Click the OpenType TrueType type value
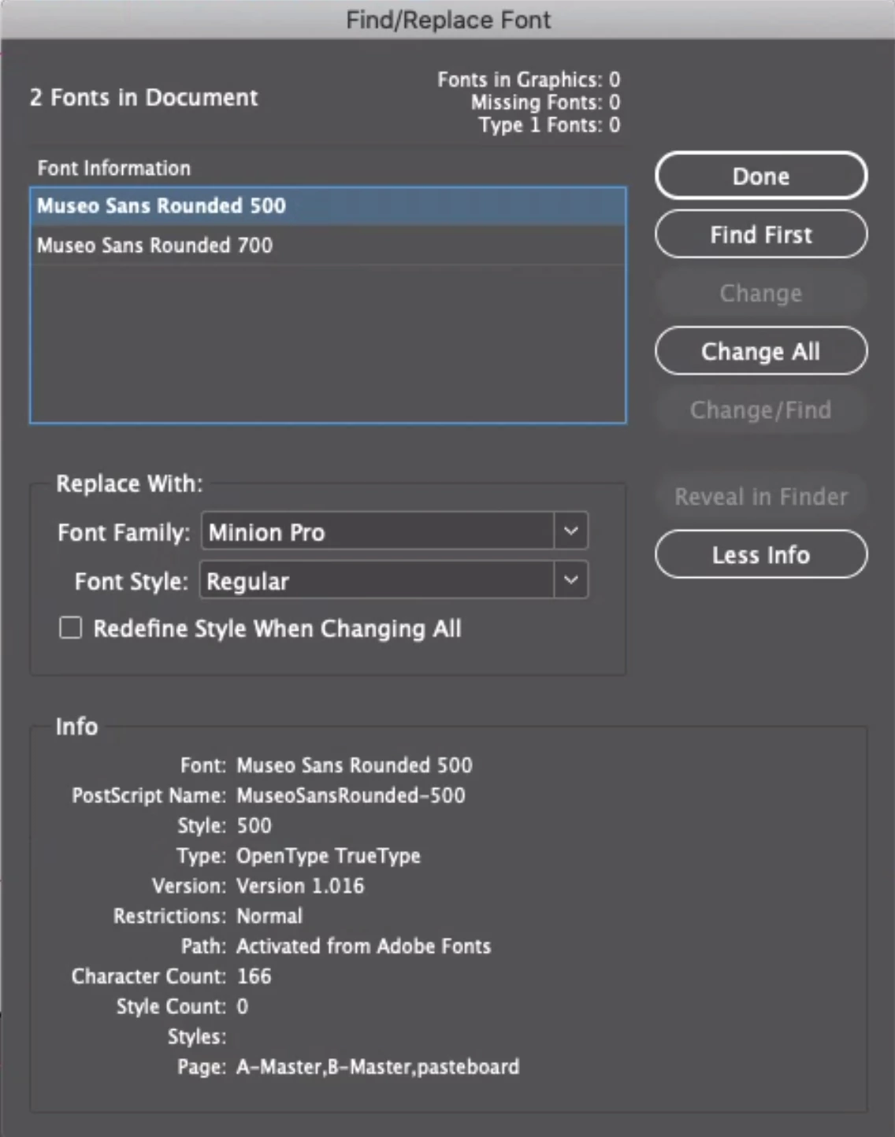Viewport: 895px width, 1137px height. [x=329, y=856]
